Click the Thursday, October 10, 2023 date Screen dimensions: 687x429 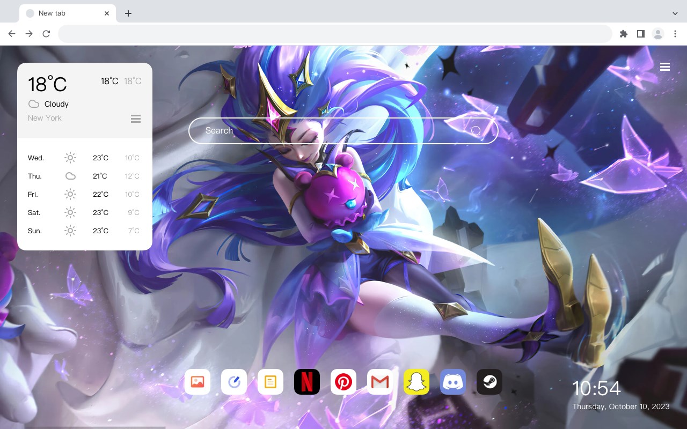[x=621, y=406]
